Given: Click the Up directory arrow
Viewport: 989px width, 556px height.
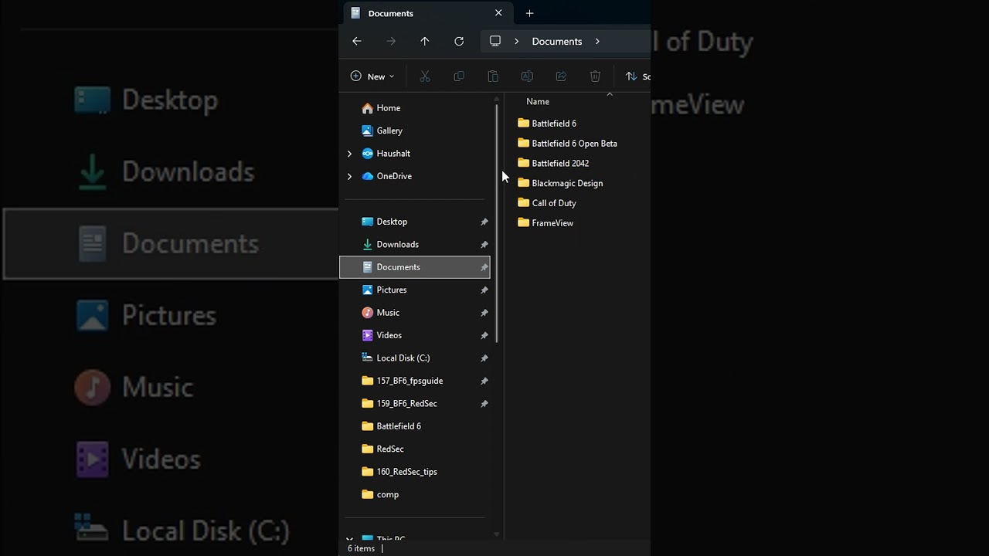Looking at the screenshot, I should (425, 42).
